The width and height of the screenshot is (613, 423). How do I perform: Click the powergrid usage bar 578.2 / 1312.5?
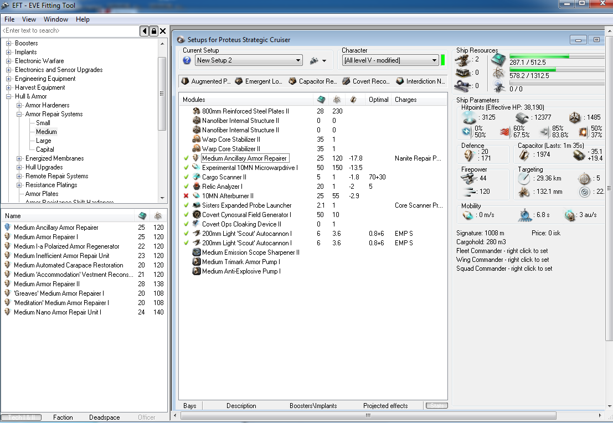557,70
